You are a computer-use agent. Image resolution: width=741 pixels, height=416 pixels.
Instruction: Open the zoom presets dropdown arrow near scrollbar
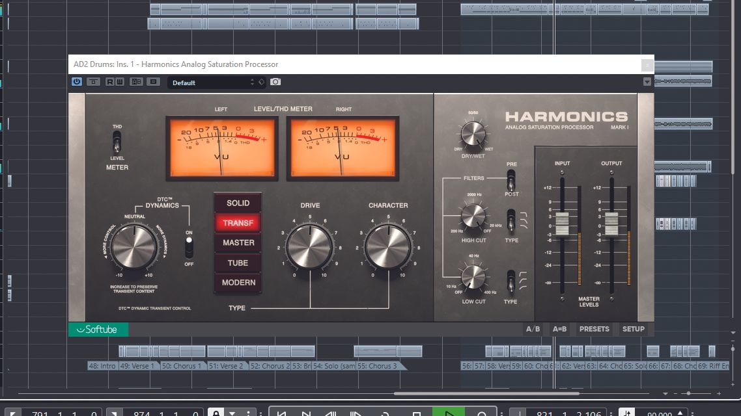click(x=665, y=393)
